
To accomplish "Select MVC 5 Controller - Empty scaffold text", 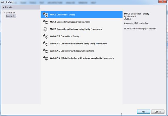I will point(62,15).
